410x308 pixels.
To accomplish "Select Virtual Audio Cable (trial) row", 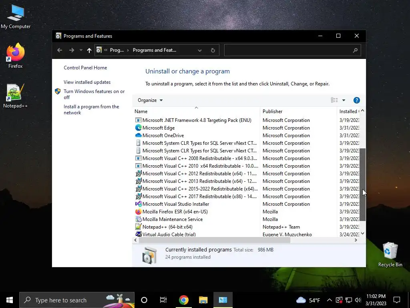I will (247, 234).
